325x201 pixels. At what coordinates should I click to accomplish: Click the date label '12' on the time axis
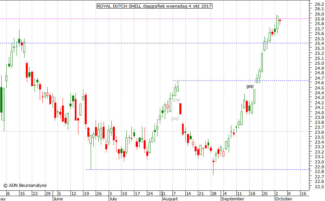73,193
